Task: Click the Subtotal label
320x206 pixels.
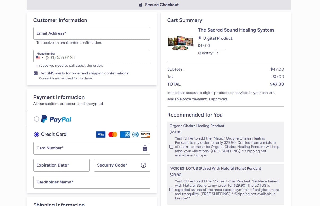Action: [175, 69]
